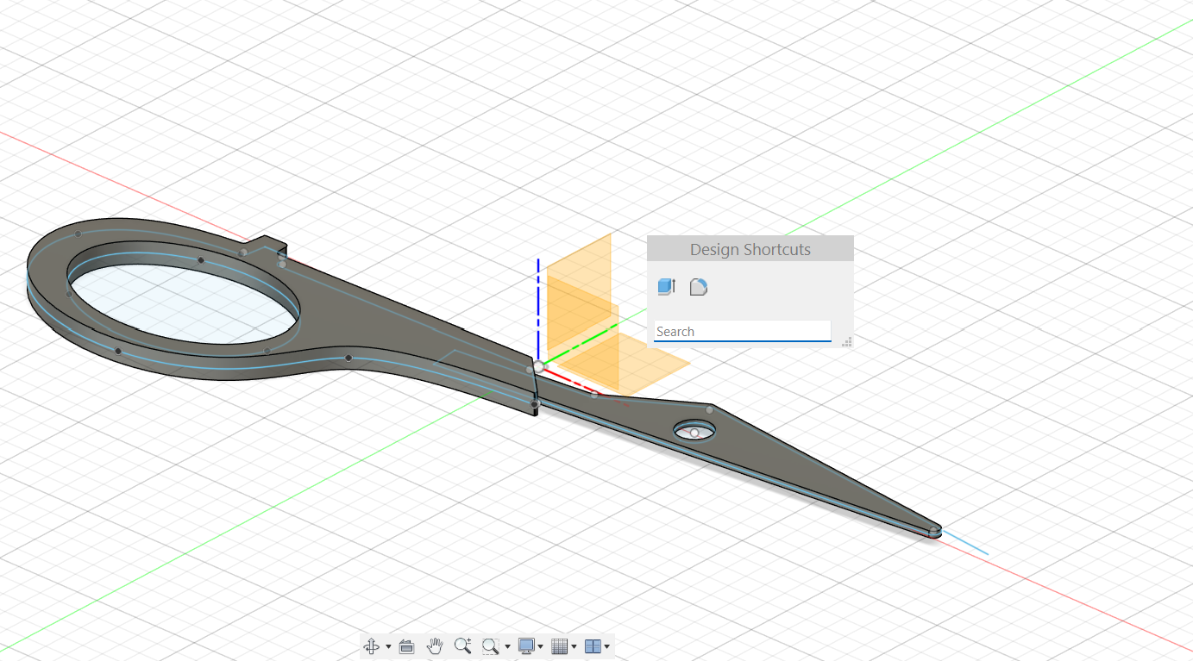Click the Viewports layout icon

pos(593,646)
